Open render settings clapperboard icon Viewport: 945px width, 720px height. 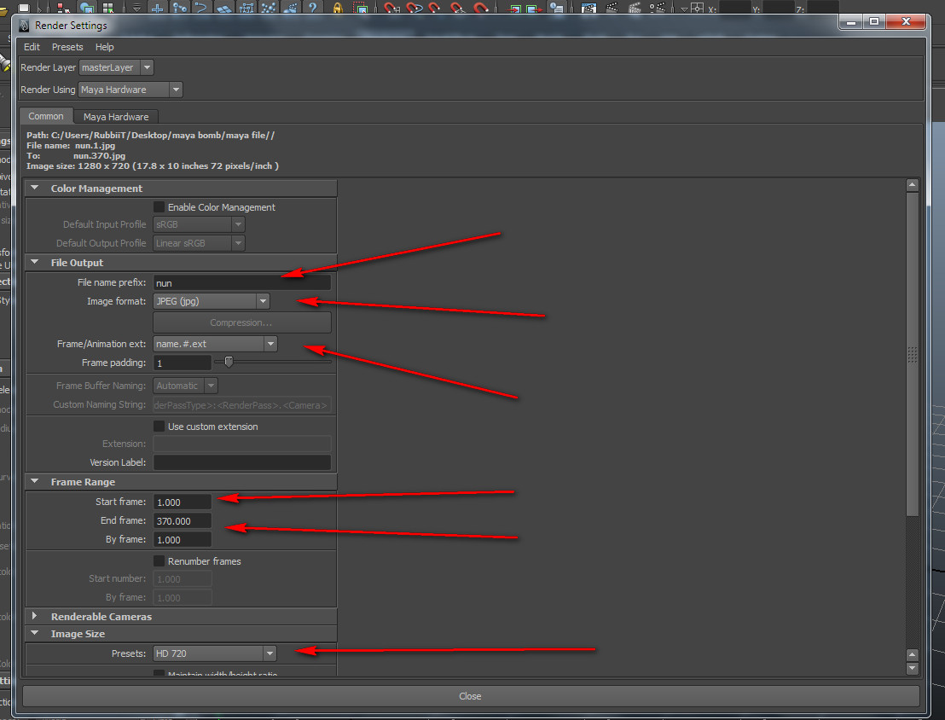pyautogui.click(x=658, y=7)
